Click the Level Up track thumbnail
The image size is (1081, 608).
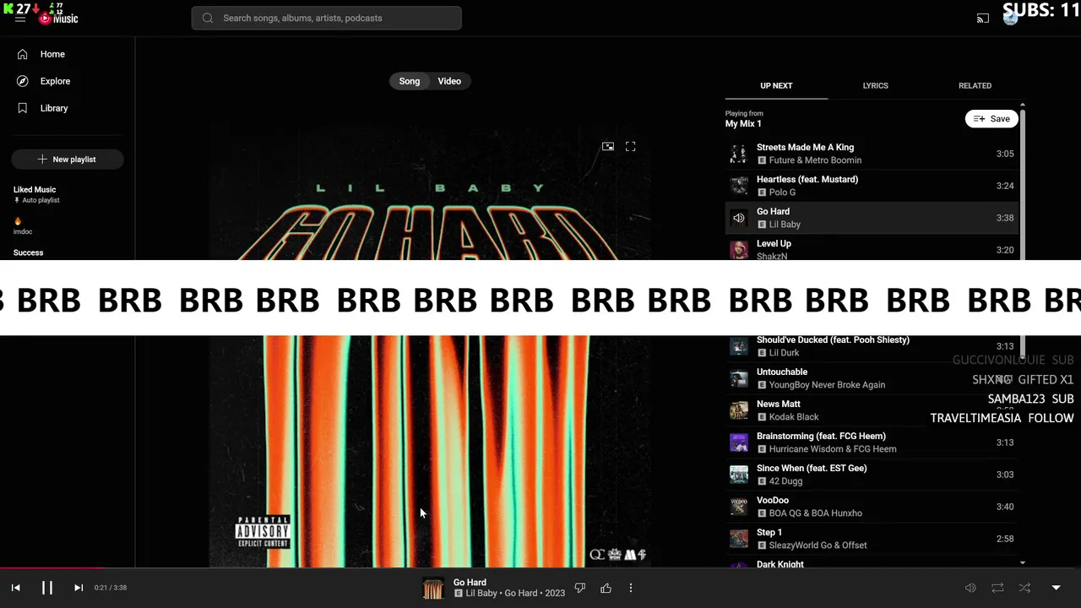coord(739,250)
